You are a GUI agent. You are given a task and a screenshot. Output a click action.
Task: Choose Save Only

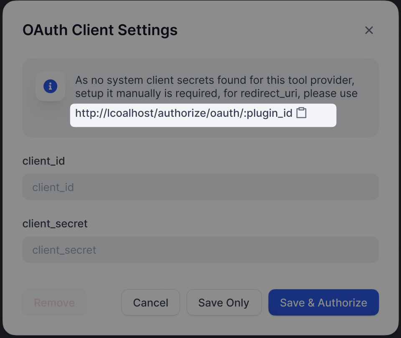pyautogui.click(x=223, y=303)
